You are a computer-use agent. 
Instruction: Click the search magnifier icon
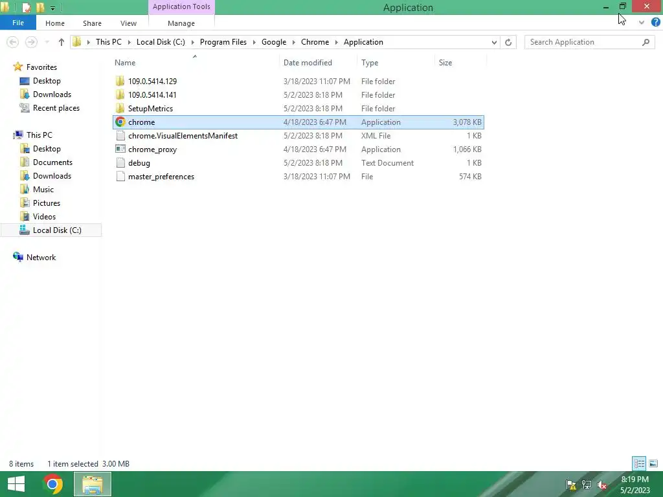[646, 42]
